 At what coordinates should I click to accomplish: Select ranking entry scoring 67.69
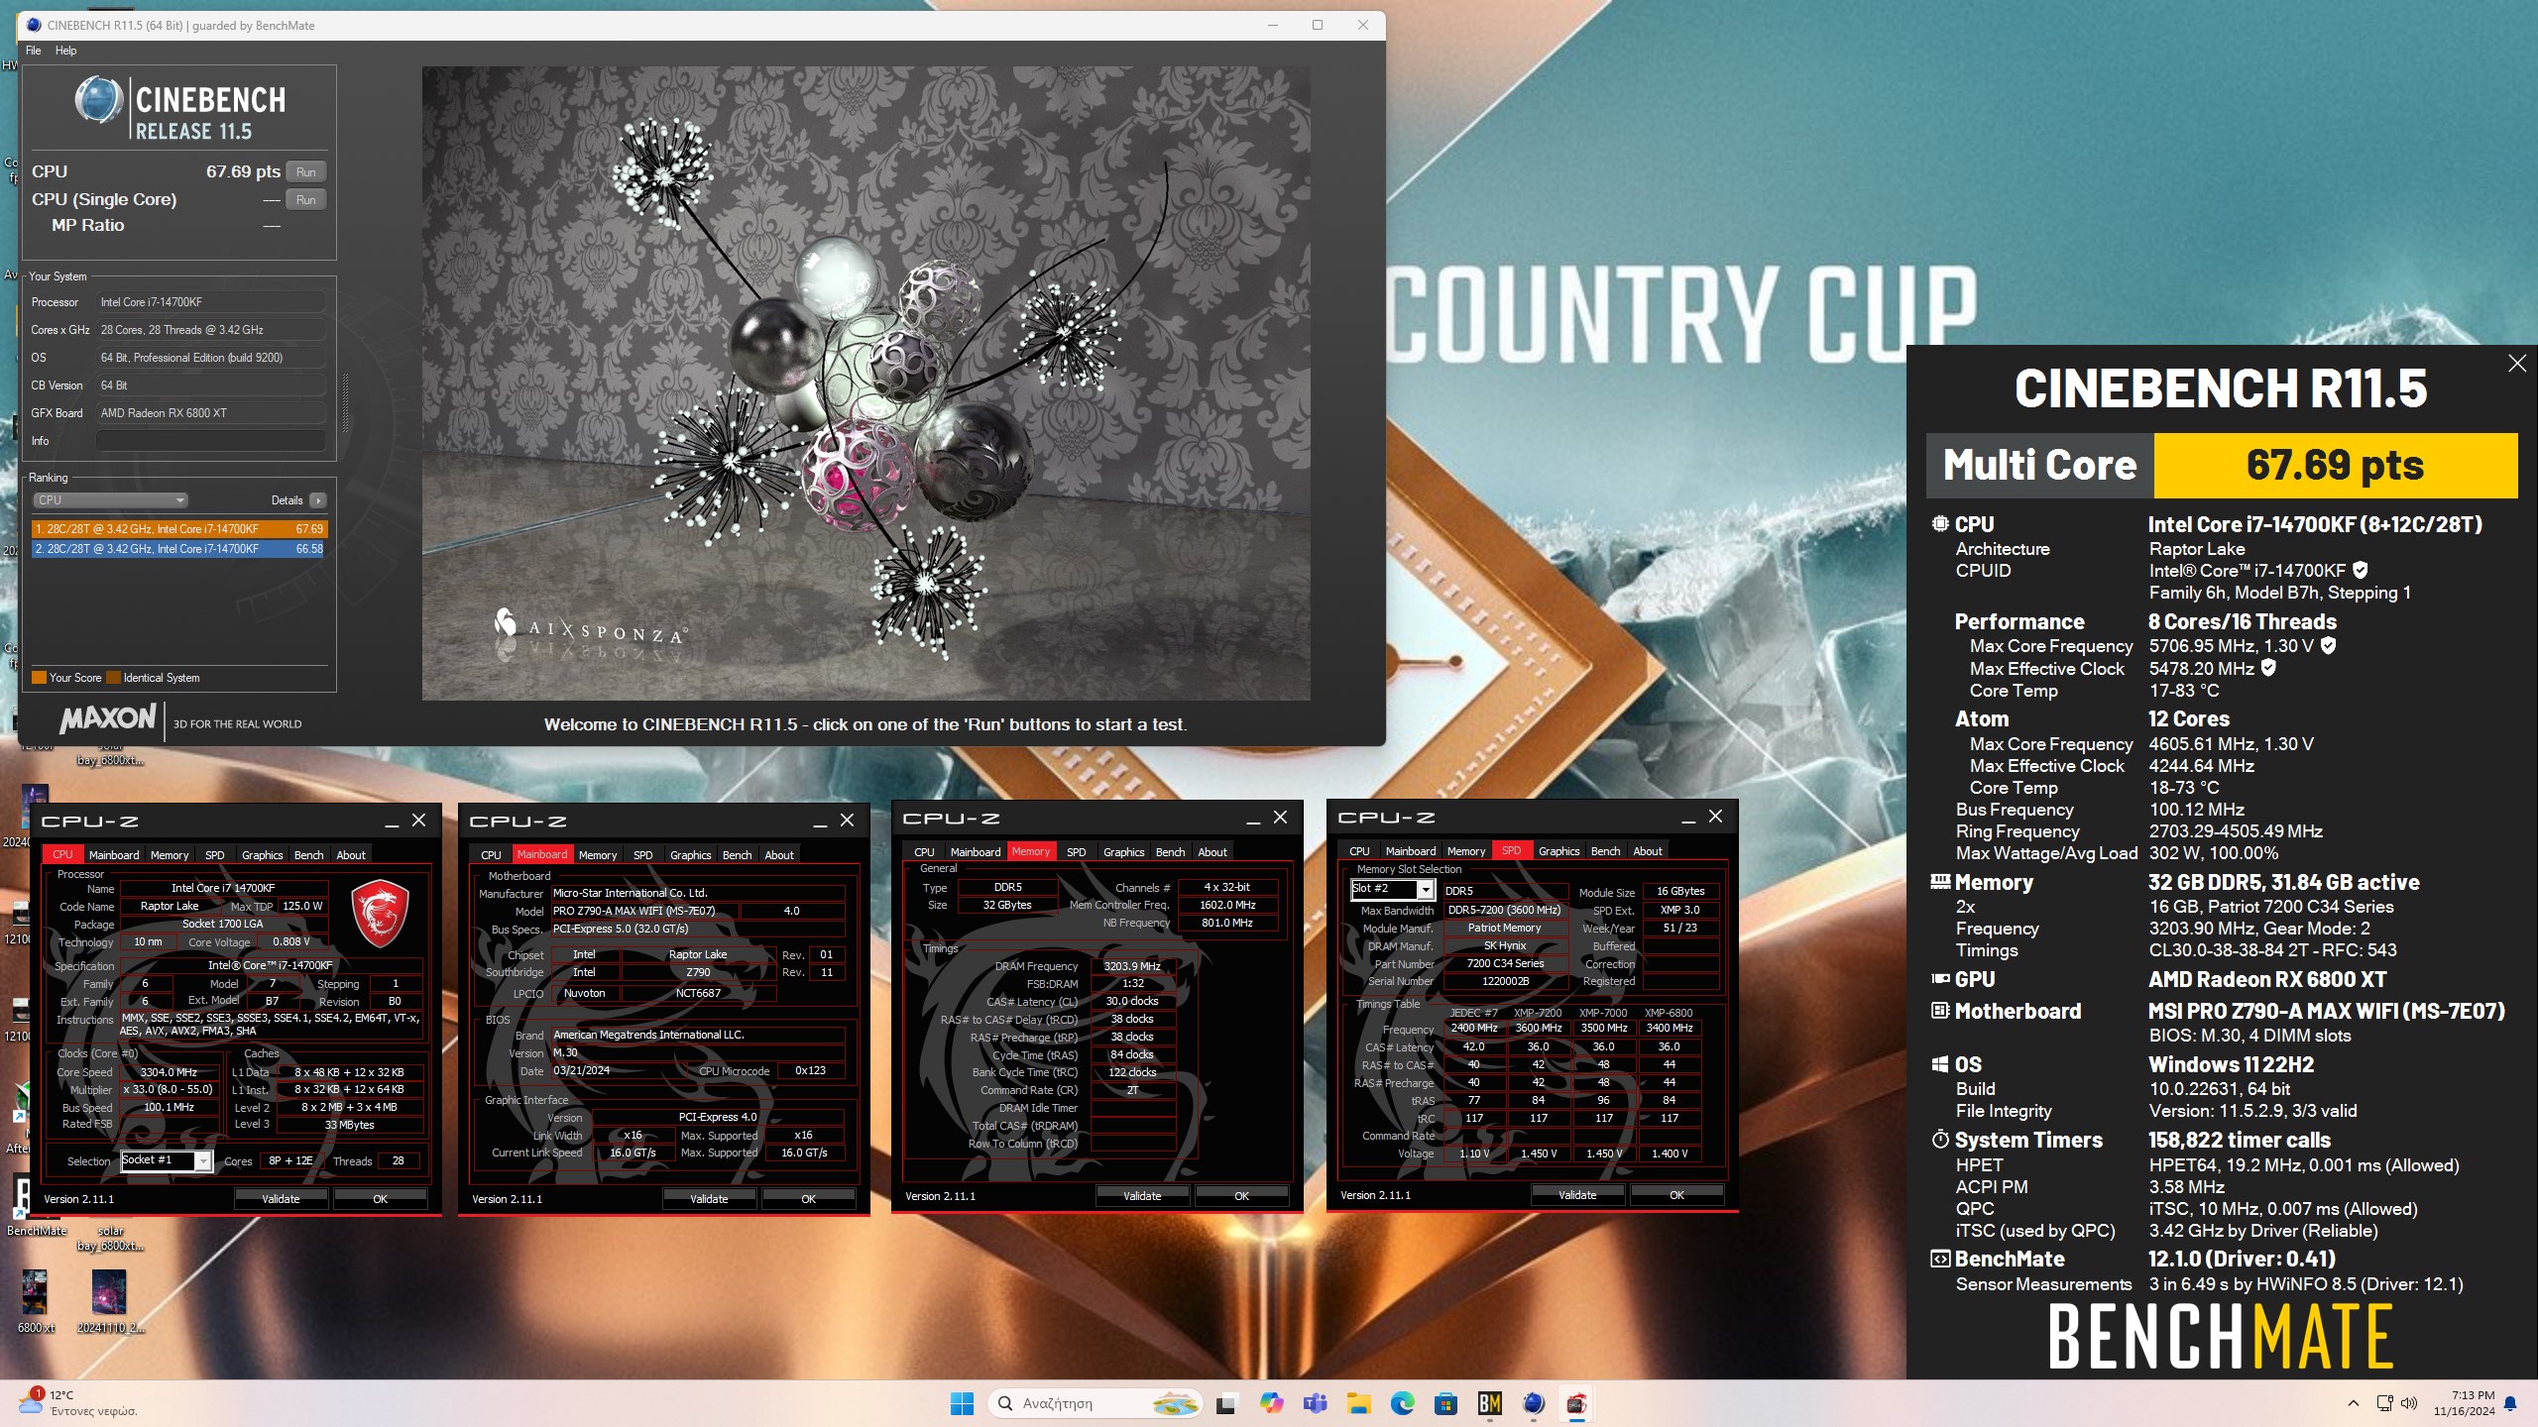point(178,529)
